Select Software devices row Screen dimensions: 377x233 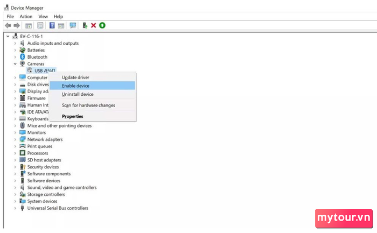(44, 181)
